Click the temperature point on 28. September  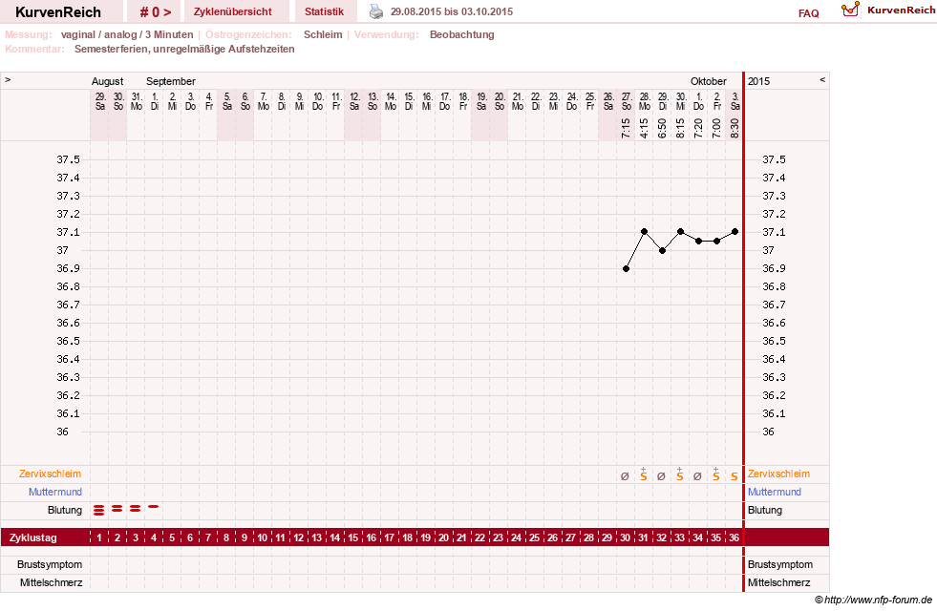tap(644, 232)
